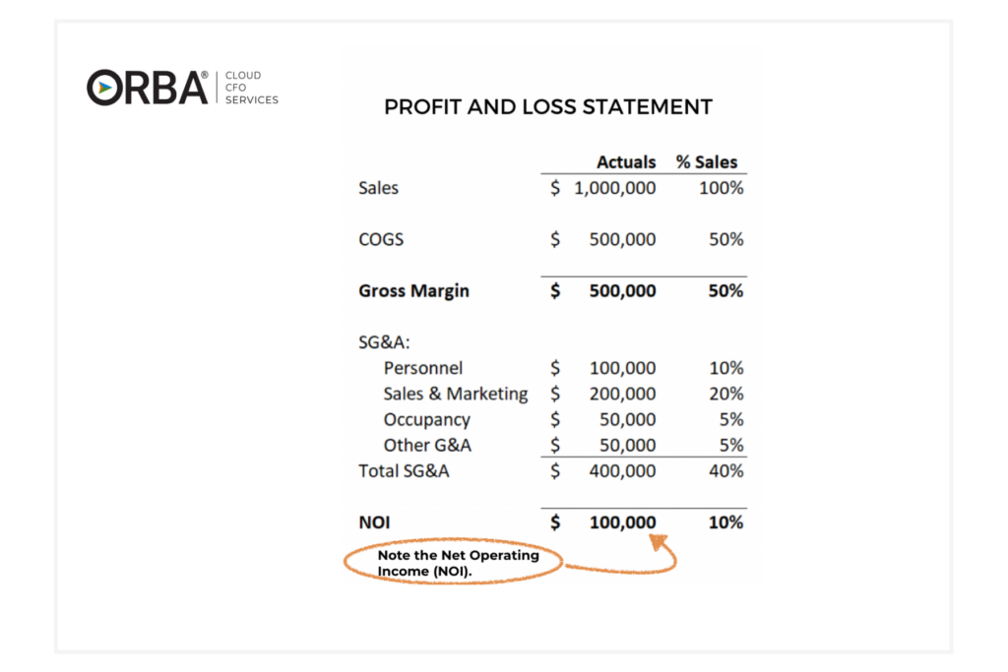Click the ORBA logo
The image size is (1008, 672).
click(x=148, y=88)
